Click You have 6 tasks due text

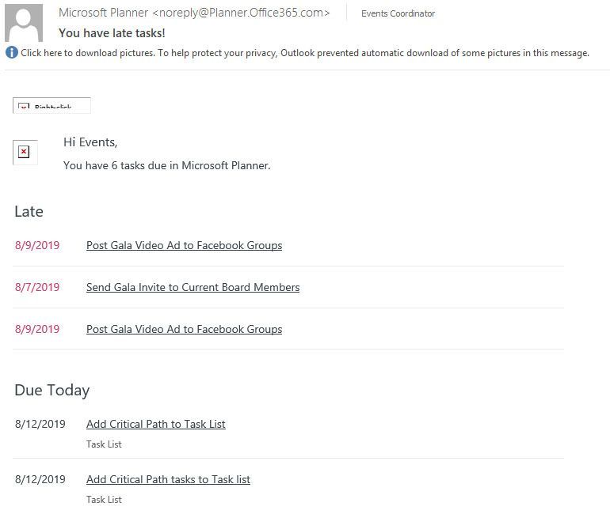pos(167,165)
